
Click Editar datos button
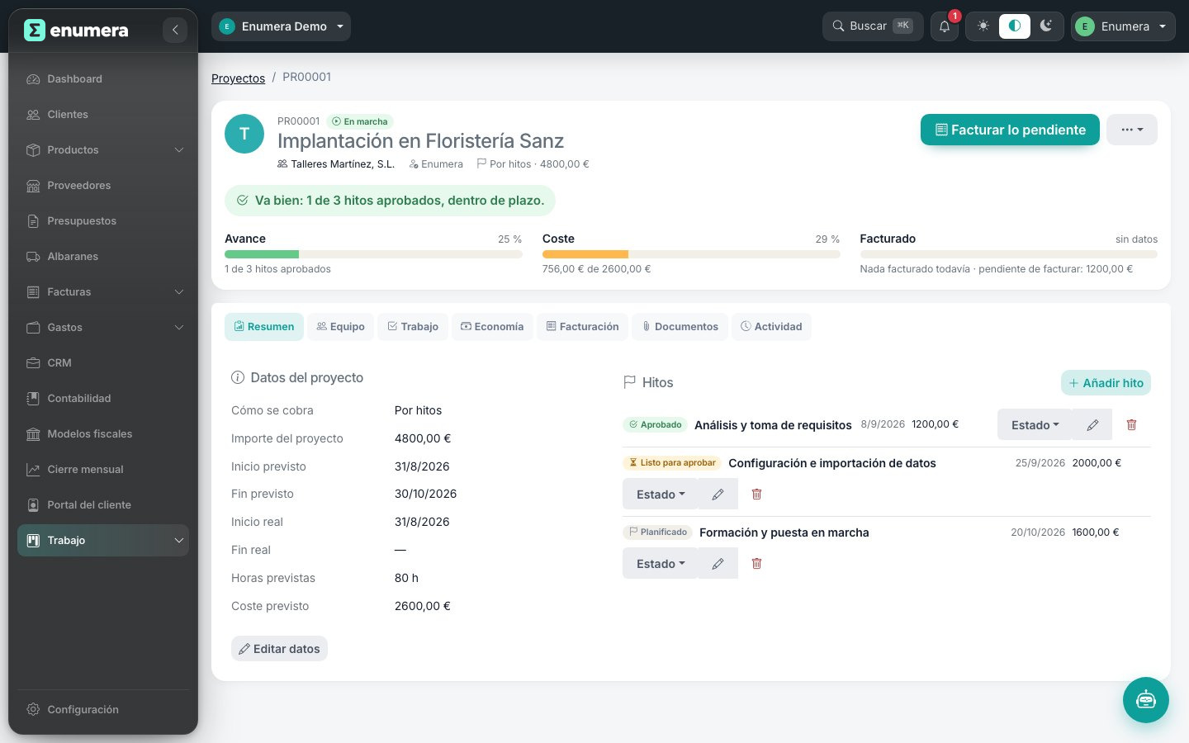(x=279, y=649)
